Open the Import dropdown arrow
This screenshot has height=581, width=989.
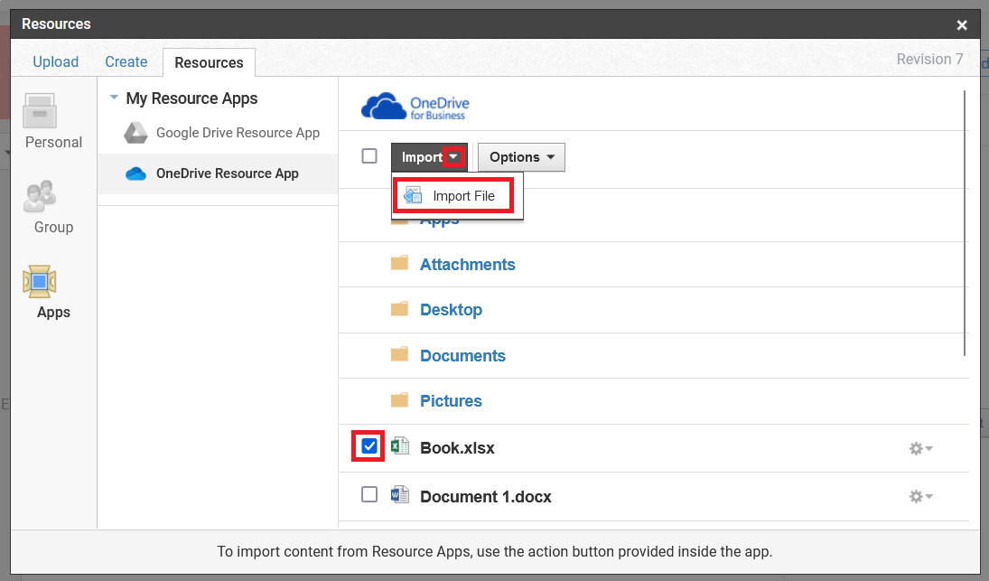453,157
